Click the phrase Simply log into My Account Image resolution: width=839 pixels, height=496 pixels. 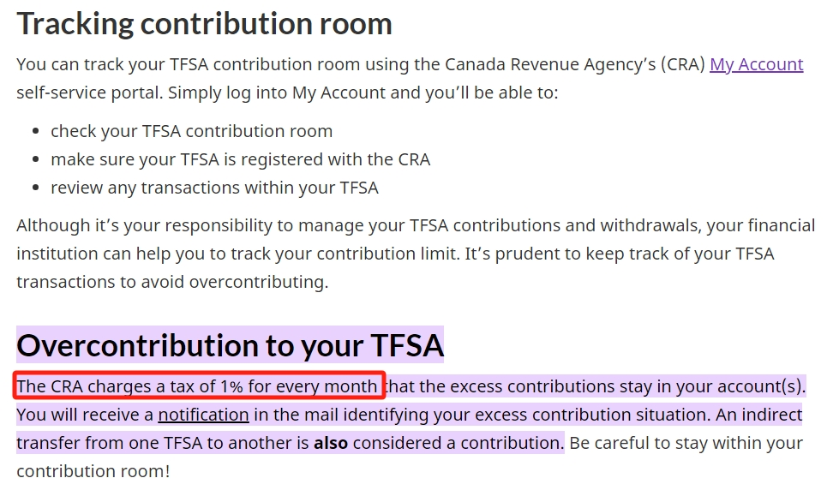[277, 93]
